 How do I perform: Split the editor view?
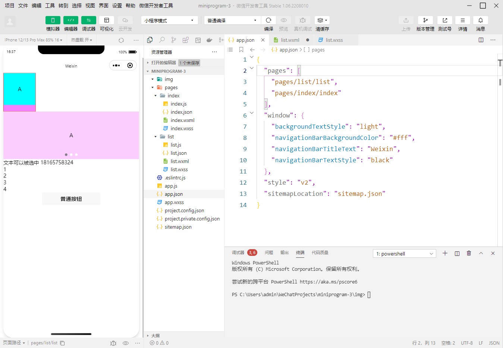tap(481, 40)
